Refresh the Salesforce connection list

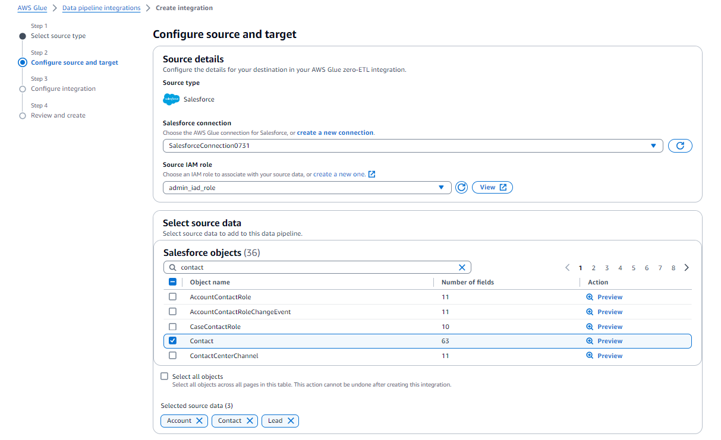point(679,145)
